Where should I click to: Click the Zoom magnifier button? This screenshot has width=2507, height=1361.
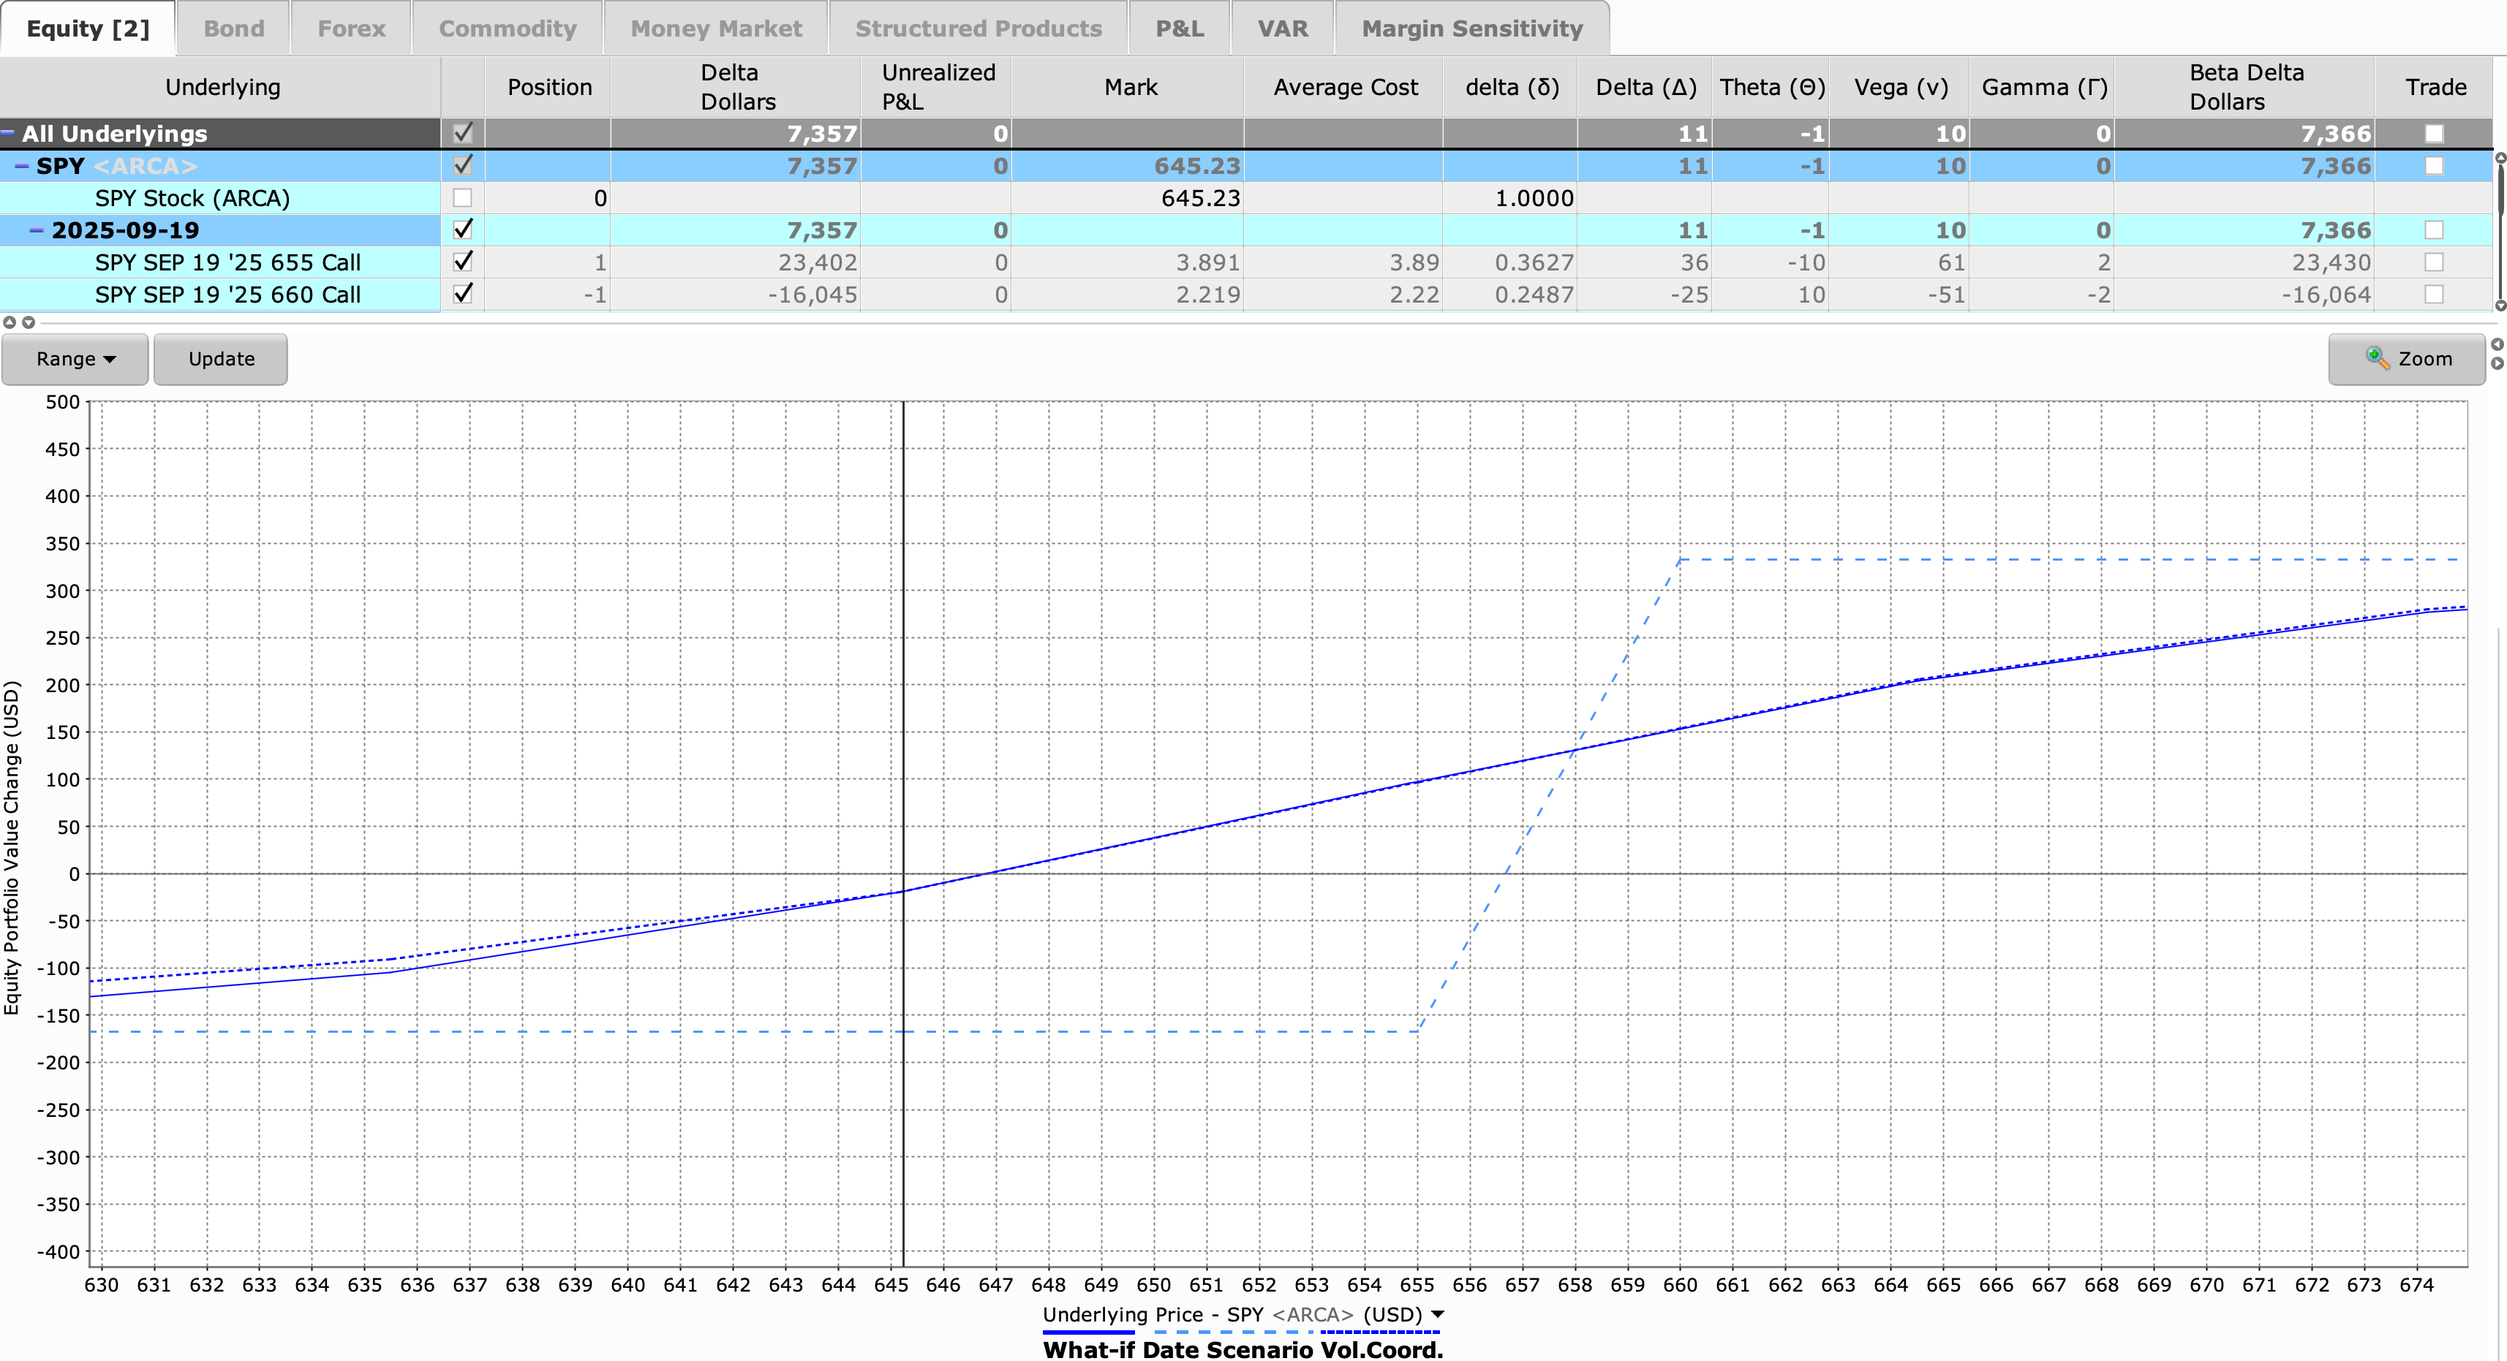point(2407,359)
